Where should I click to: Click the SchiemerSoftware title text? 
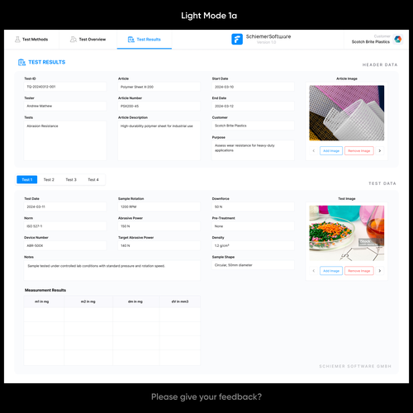pos(268,36)
